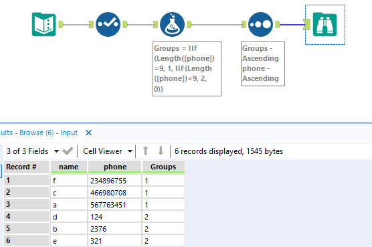Close the Browse (6) results tab

[x=88, y=133]
